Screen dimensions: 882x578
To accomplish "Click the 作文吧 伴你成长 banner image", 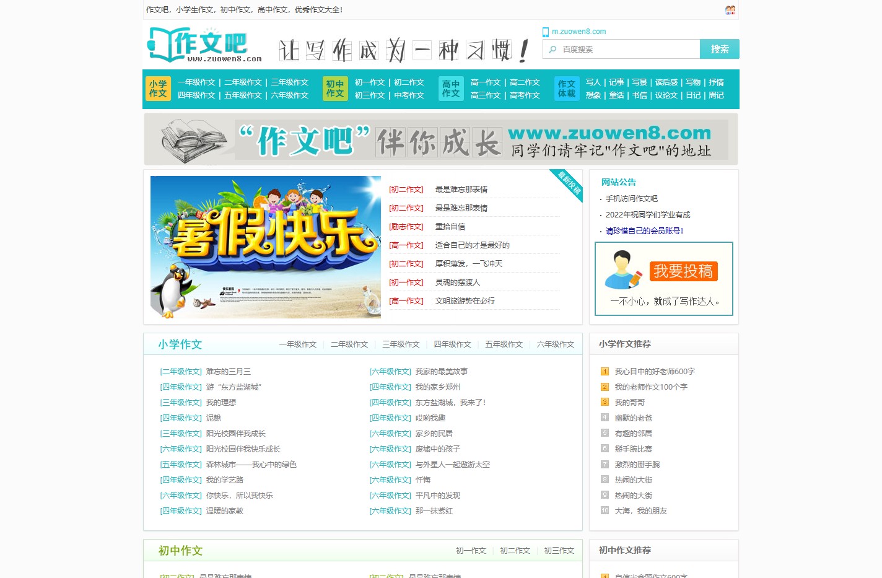I will pyautogui.click(x=441, y=139).
